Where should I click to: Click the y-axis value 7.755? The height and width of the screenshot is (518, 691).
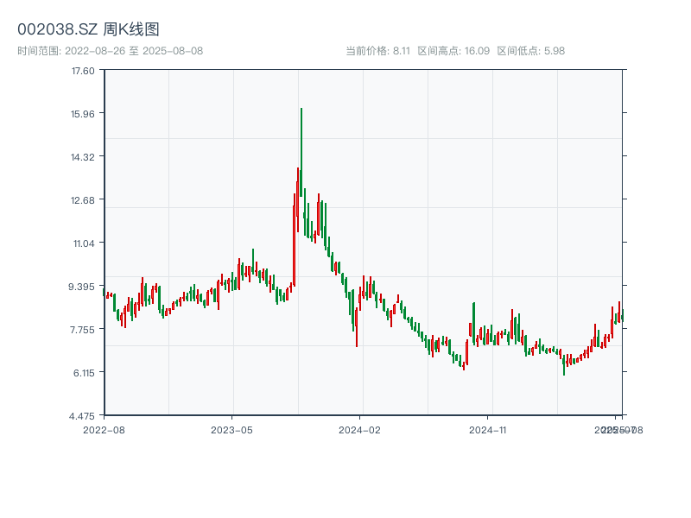click(x=82, y=330)
